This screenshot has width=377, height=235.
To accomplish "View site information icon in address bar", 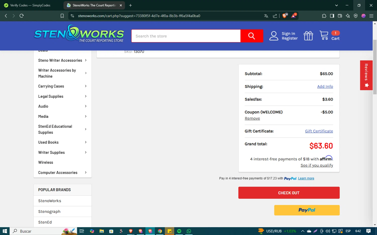I will click(72, 16).
